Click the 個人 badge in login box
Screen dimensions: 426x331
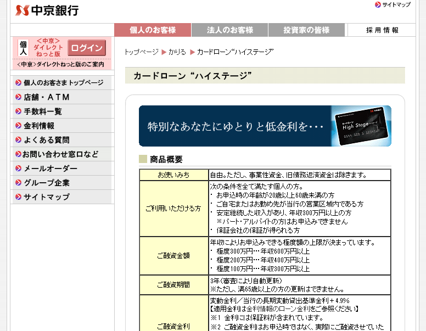(23, 48)
